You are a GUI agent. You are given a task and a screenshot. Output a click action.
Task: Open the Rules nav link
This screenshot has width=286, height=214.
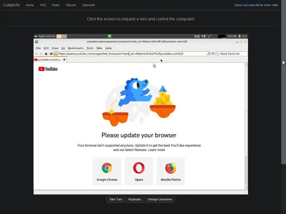56,5
